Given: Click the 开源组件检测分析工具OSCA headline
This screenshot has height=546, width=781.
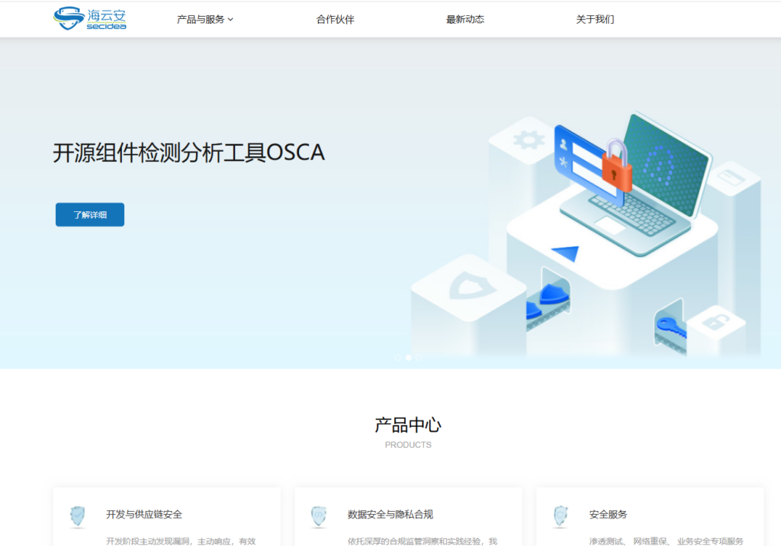Looking at the screenshot, I should click(188, 153).
